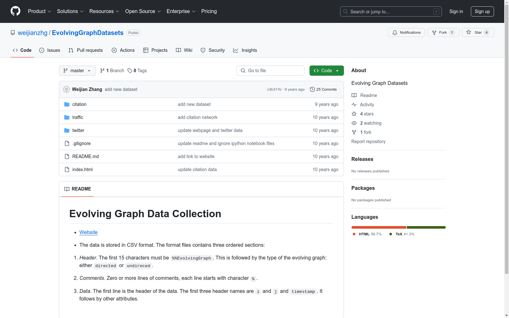Click the citation folder icon
Screen dimensions: 509x318
point(67,104)
